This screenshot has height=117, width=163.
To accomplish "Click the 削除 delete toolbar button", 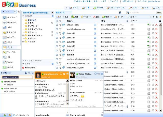I will [96, 17].
